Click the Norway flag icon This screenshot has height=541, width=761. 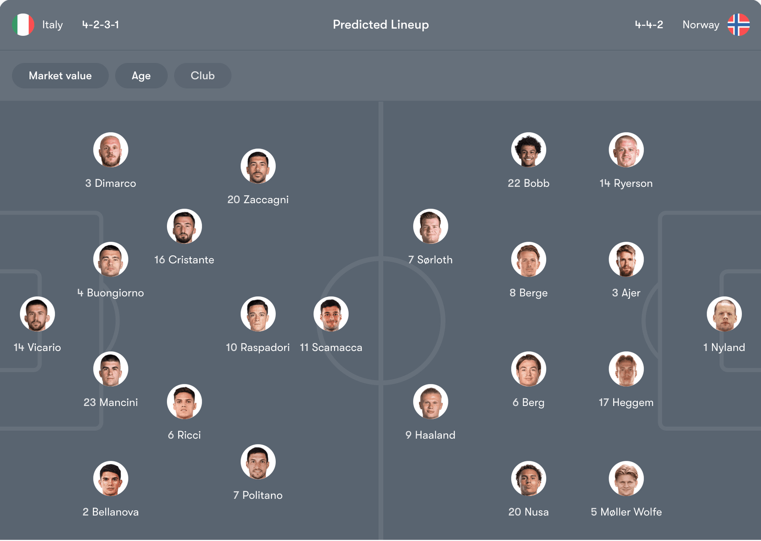click(738, 25)
